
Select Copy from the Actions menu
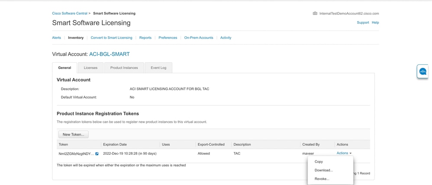pos(319,162)
